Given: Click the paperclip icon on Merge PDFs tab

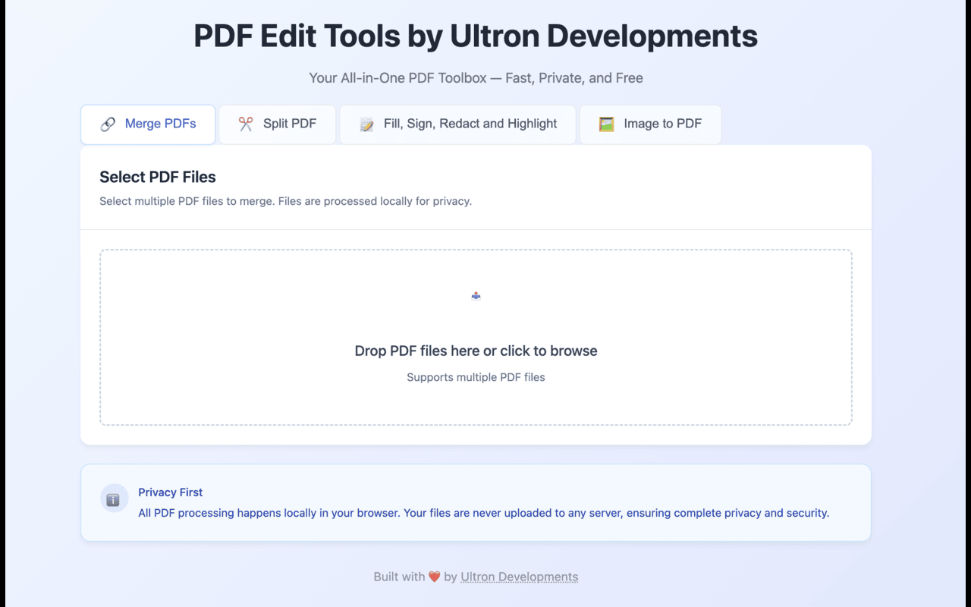Looking at the screenshot, I should 108,124.
